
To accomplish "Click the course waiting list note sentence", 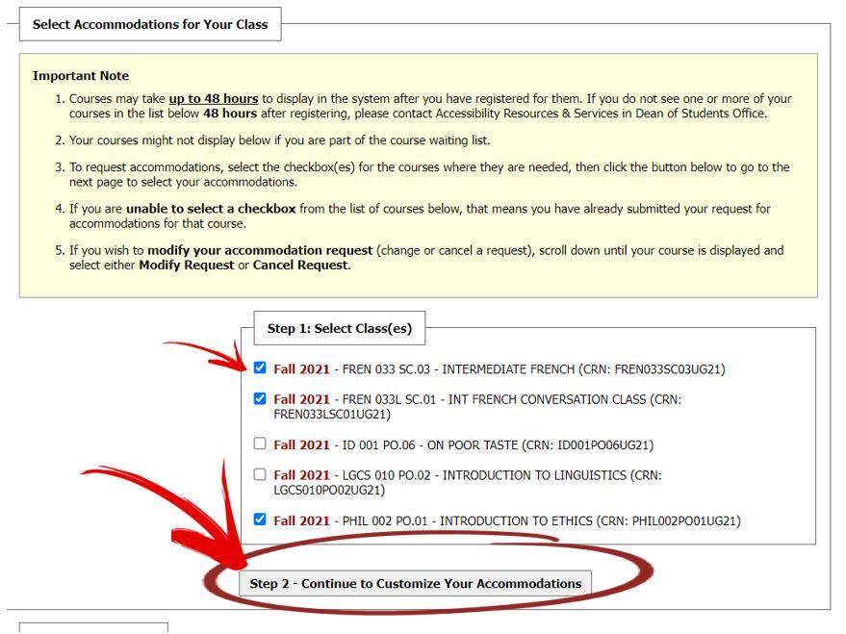I will tap(279, 140).
